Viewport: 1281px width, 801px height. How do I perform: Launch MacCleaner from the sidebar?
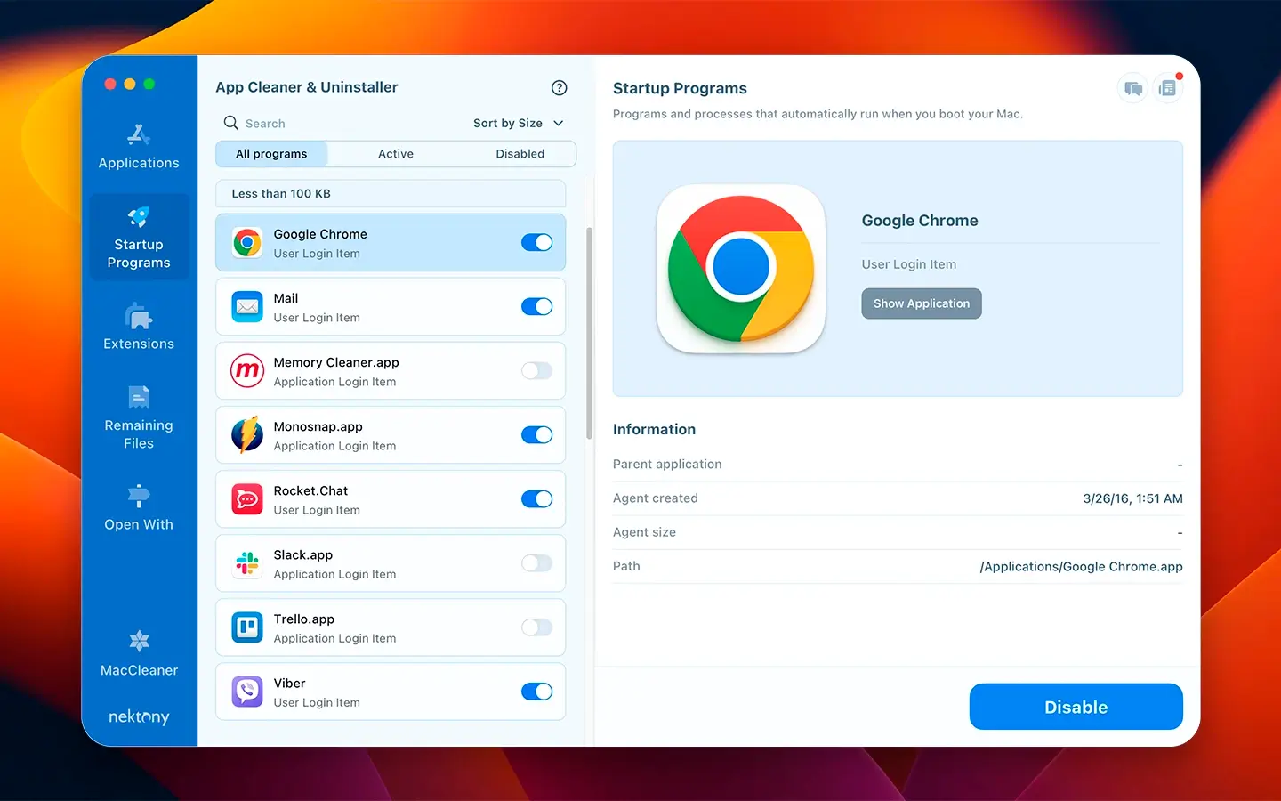tap(138, 652)
